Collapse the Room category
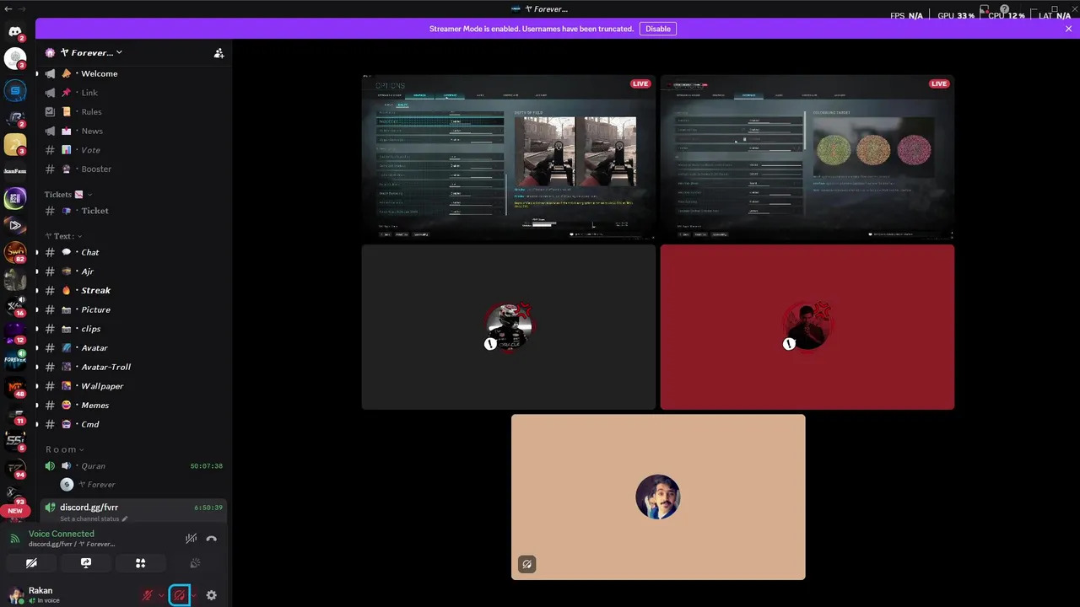 65,449
